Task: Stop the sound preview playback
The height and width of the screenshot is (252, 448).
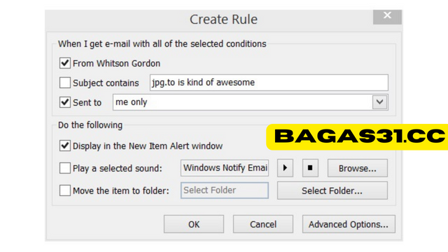Action: 310,168
